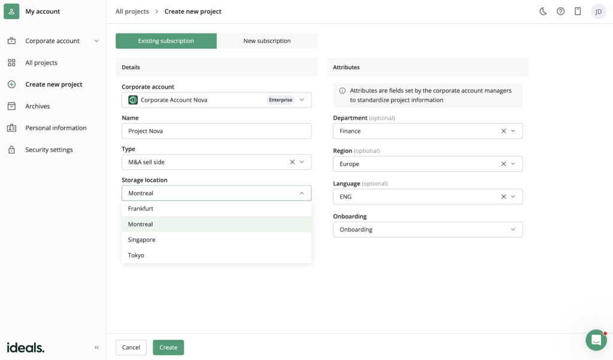
Task: Clear the M&A sell side Type selection
Action: point(292,162)
